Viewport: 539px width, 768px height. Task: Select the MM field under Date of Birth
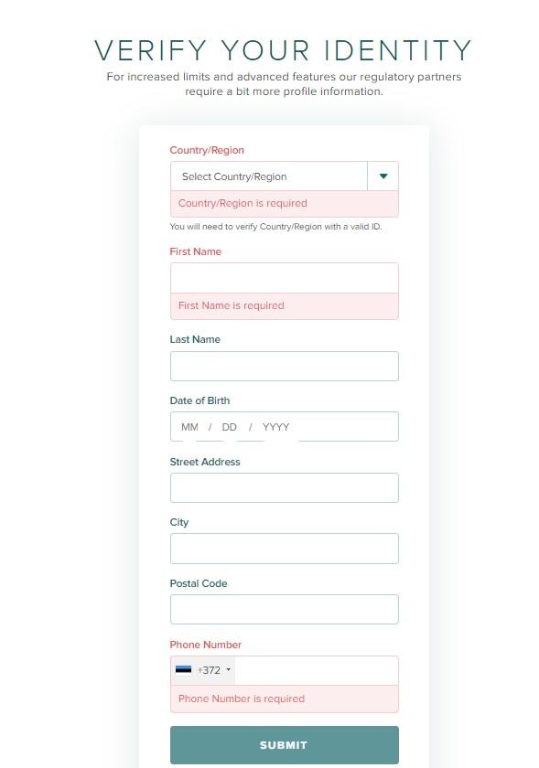coord(189,426)
